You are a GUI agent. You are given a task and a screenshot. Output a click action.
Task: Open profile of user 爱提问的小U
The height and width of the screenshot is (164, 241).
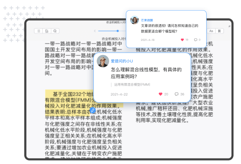(x=122, y=61)
